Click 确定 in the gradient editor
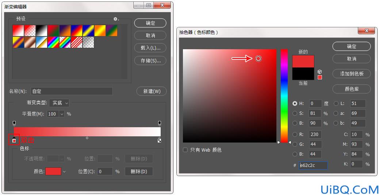This screenshot has height=195, width=379. [150, 23]
